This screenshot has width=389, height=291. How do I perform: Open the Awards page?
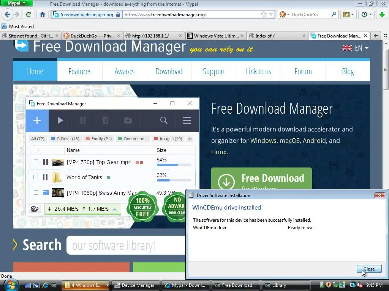pyautogui.click(x=125, y=71)
